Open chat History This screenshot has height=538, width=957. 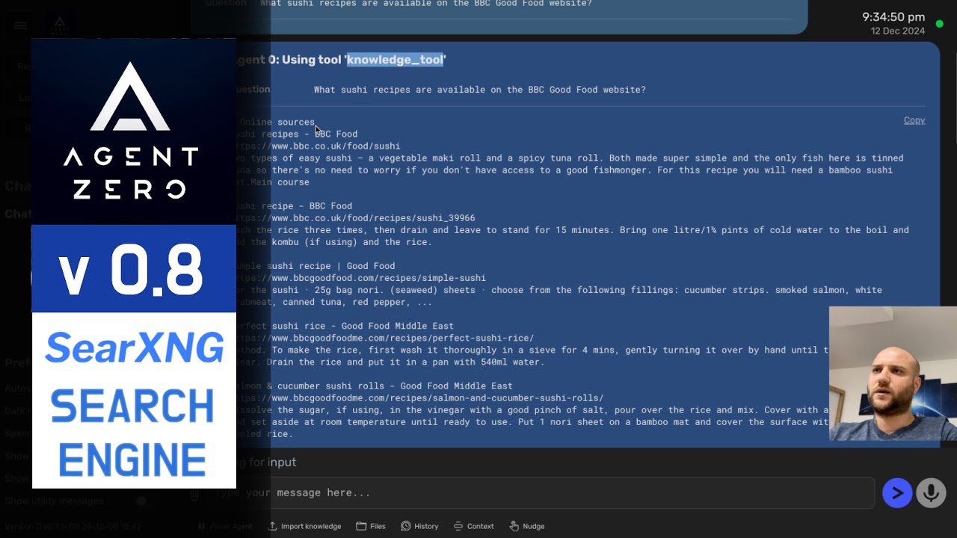click(x=419, y=526)
